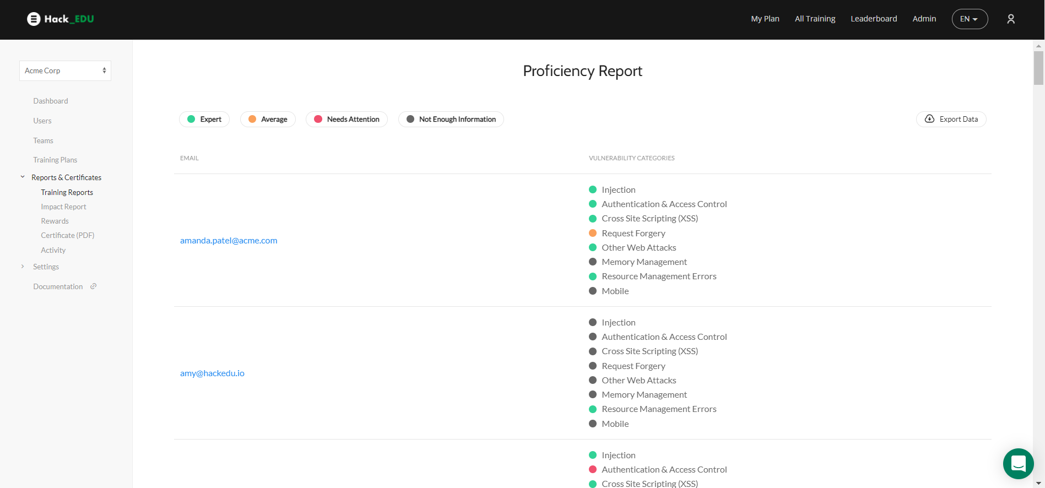This screenshot has width=1045, height=488.
Task: Click the HackEDU logo icon
Action: tap(34, 19)
